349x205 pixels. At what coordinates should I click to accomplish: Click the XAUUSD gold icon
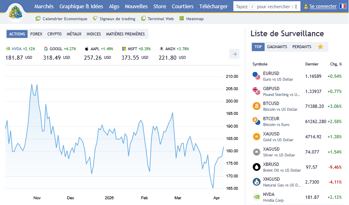click(256, 137)
